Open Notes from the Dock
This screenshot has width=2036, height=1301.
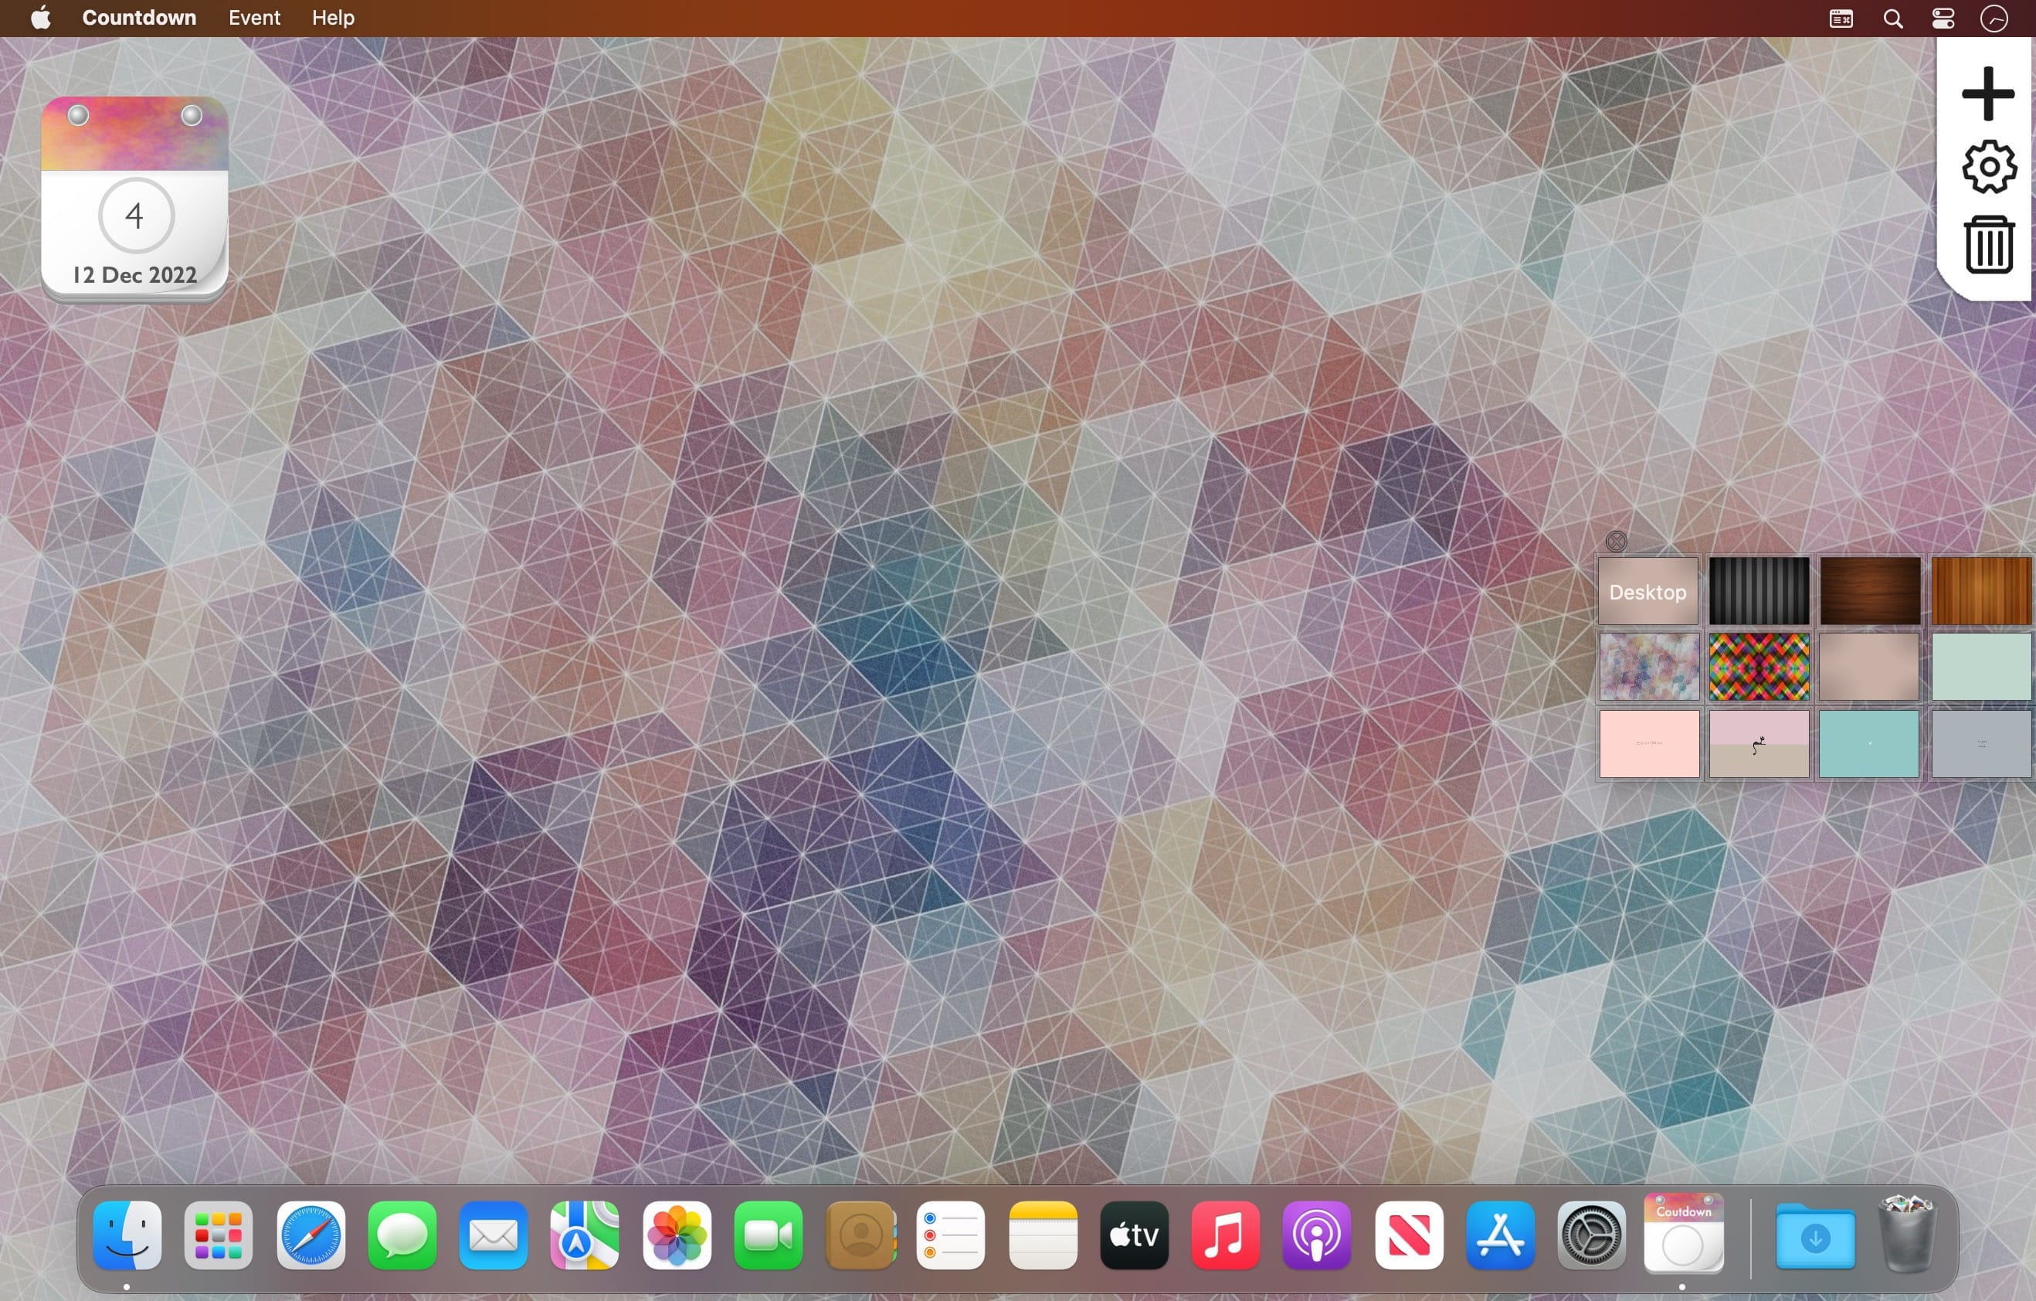coord(1043,1235)
